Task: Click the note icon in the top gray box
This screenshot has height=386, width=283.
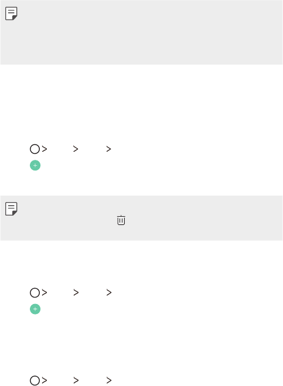Action: click(11, 13)
